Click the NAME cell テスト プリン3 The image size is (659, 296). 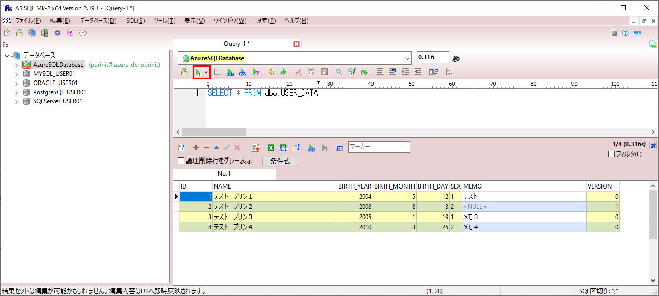[275, 217]
